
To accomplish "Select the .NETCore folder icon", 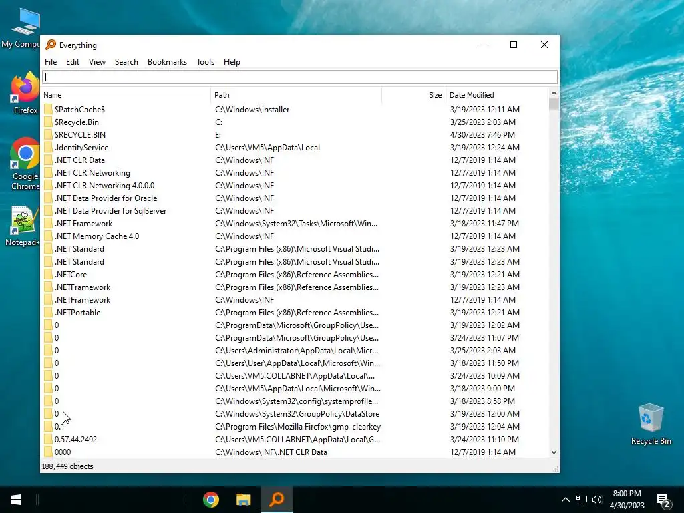I will (48, 274).
